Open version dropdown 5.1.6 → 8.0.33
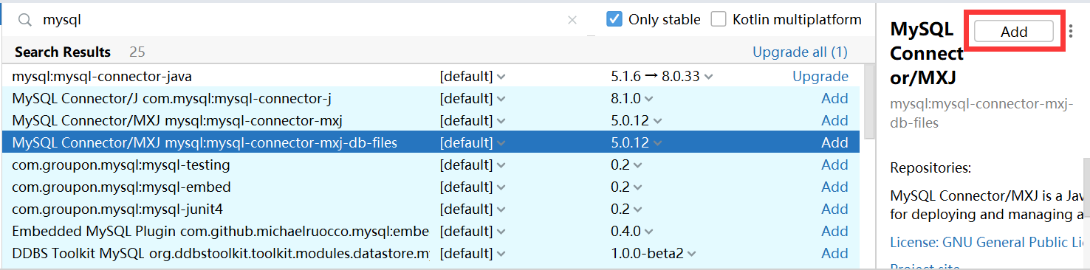 (662, 76)
